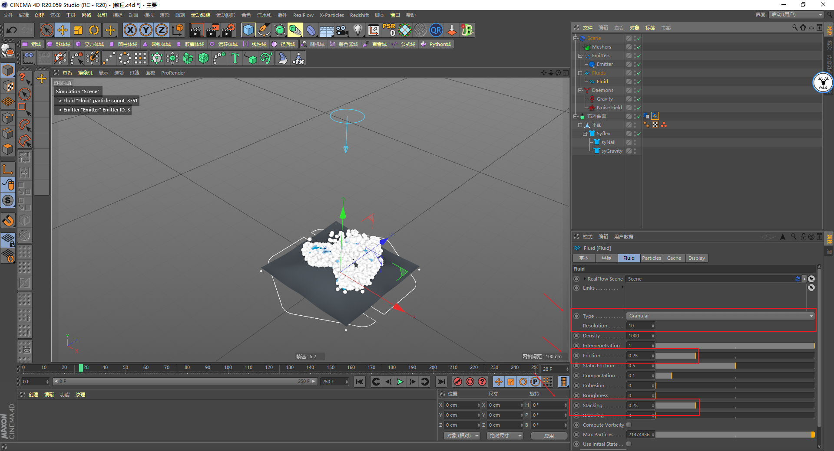This screenshot has width=834, height=451.
Task: Click the Resolution value field 10
Action: 640,326
